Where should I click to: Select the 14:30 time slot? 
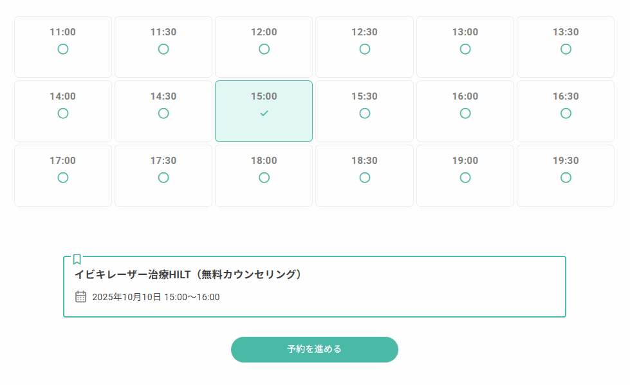[163, 111]
